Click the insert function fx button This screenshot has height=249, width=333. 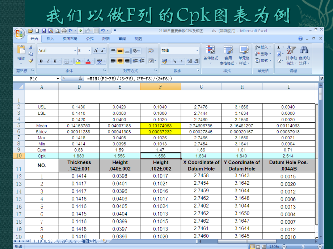pos(80,79)
